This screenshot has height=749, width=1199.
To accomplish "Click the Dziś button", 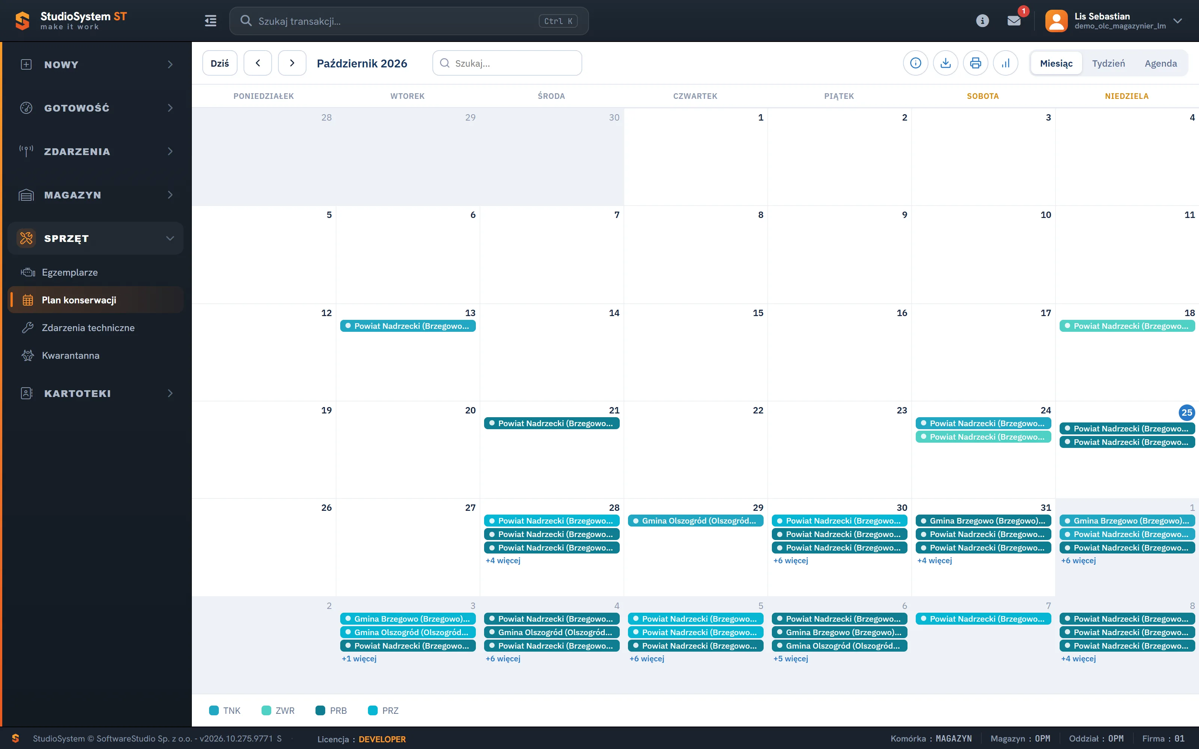I will click(x=220, y=63).
